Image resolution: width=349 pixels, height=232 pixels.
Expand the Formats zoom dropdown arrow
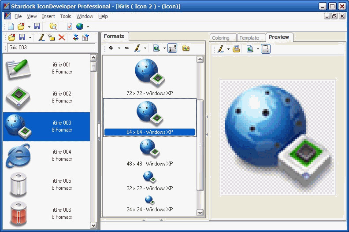click(x=164, y=48)
